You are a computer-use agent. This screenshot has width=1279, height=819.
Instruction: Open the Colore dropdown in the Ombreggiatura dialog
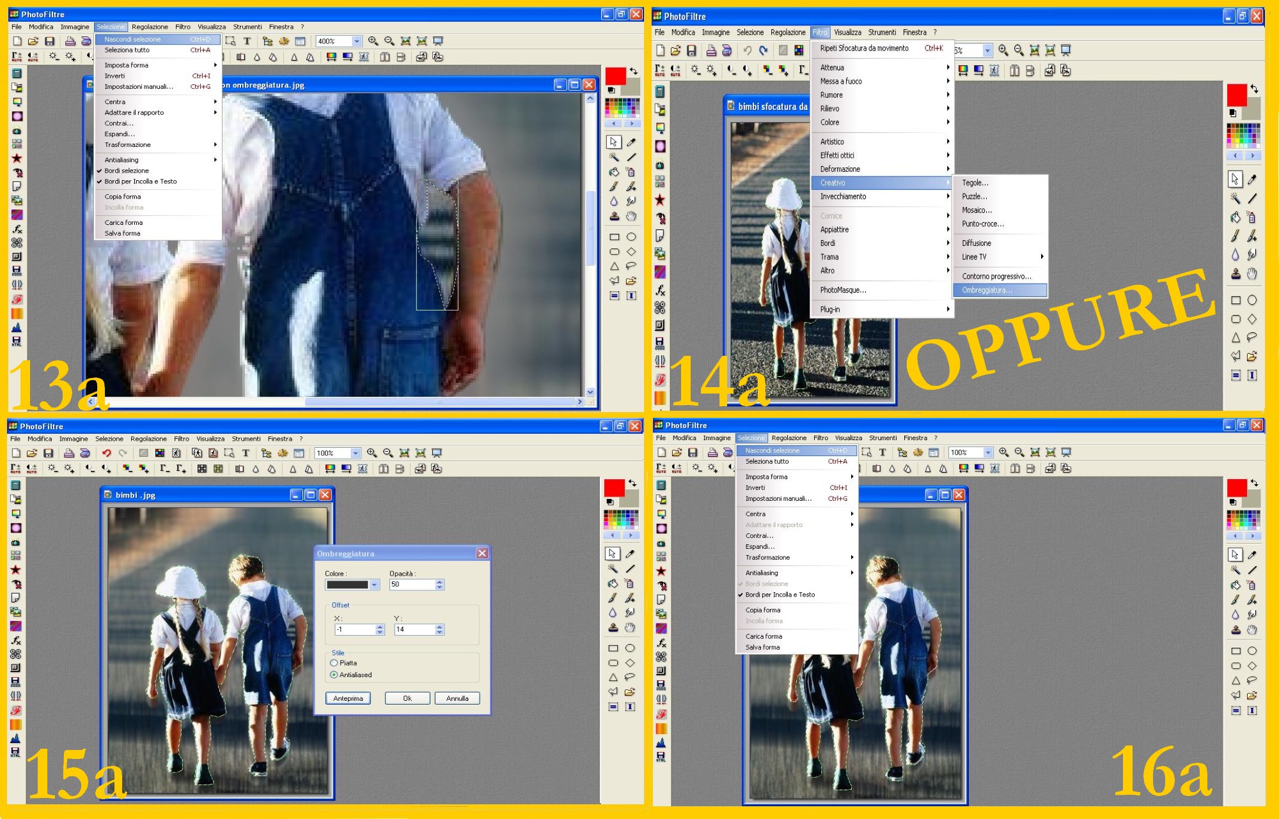pyautogui.click(x=375, y=585)
